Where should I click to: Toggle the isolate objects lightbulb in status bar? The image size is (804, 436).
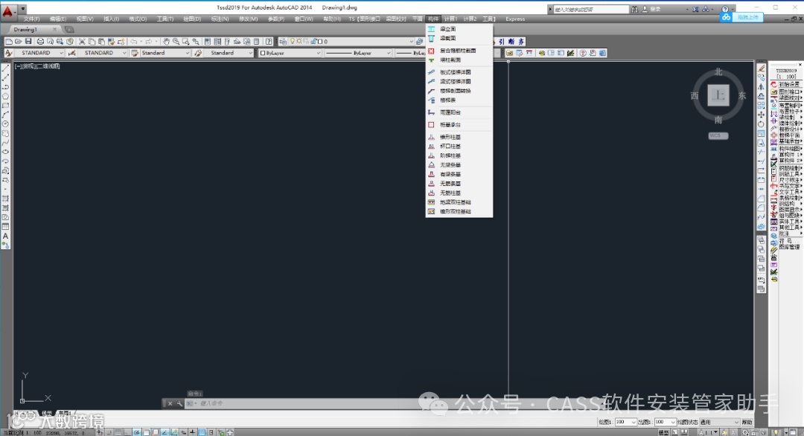click(777, 432)
